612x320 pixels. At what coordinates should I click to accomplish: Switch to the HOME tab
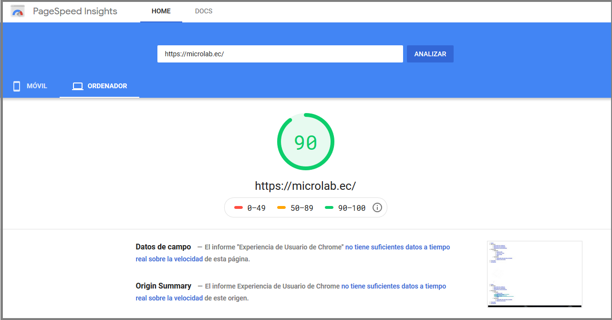click(x=161, y=11)
